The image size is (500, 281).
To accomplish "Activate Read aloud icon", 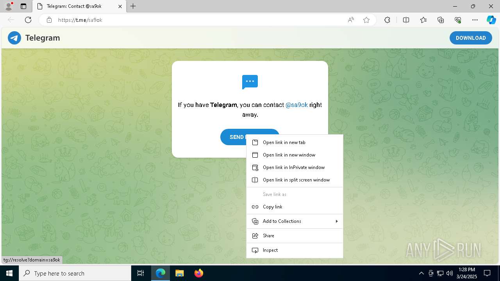I will point(351,20).
